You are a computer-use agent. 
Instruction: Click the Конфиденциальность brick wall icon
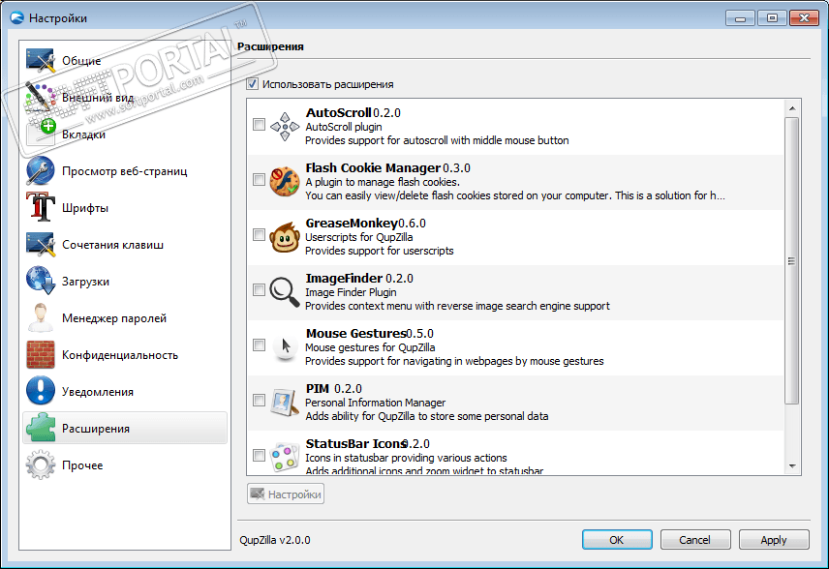click(40, 354)
